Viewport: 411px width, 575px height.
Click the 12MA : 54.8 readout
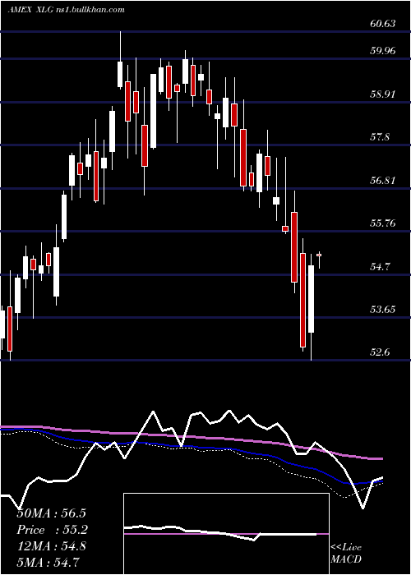tap(52, 545)
